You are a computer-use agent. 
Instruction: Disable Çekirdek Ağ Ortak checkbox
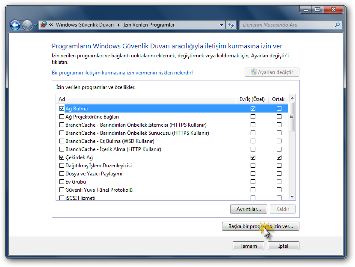click(x=279, y=157)
